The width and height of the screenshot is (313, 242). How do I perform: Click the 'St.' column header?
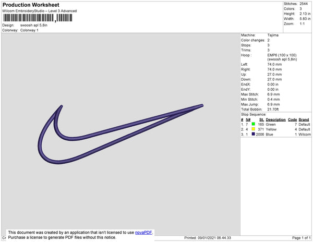(262, 119)
